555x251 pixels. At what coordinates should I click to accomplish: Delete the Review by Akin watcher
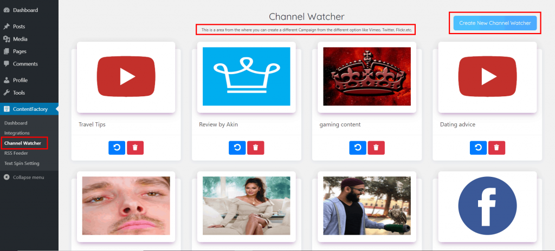(x=255, y=148)
